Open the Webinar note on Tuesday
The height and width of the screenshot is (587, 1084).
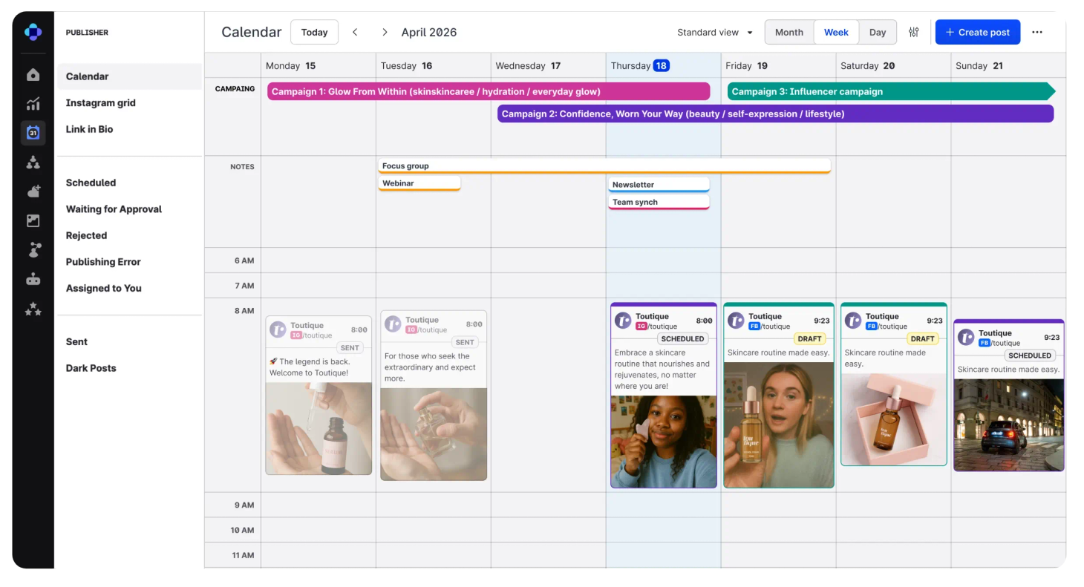419,183
